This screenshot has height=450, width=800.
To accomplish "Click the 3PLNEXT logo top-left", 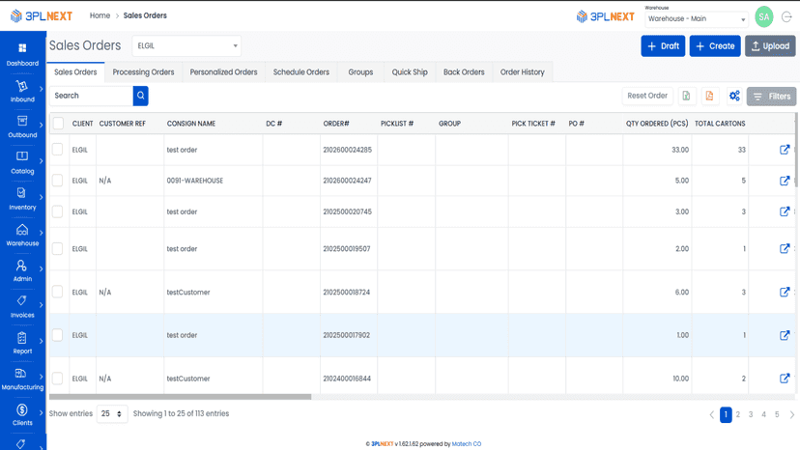I will click(x=42, y=15).
